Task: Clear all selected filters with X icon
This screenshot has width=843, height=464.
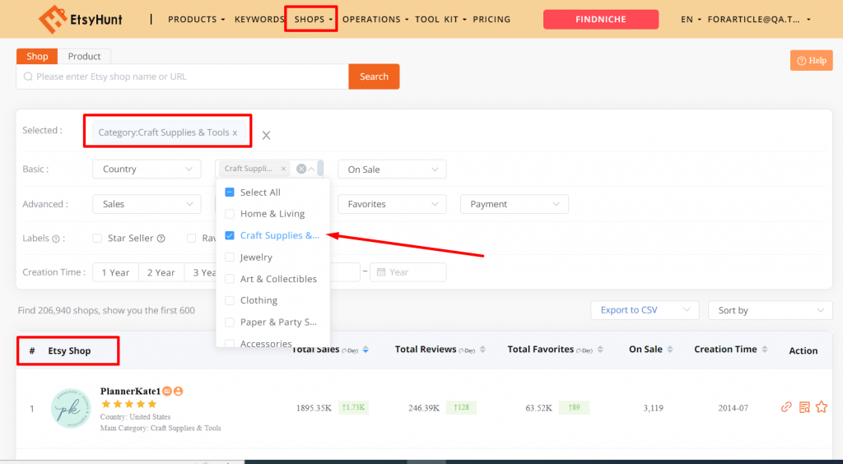Action: (x=266, y=135)
